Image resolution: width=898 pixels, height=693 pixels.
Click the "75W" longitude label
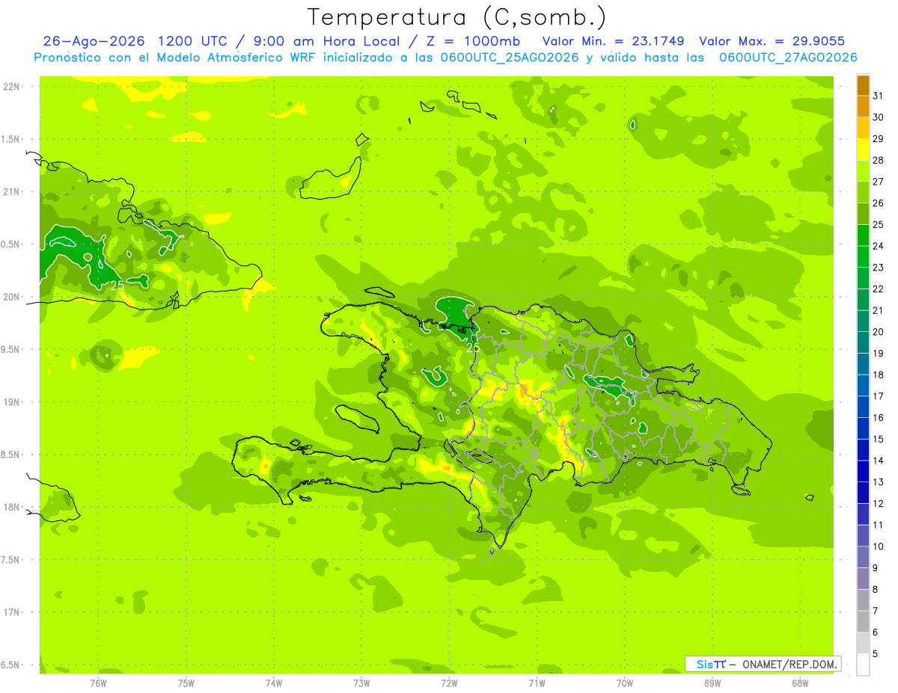[186, 683]
